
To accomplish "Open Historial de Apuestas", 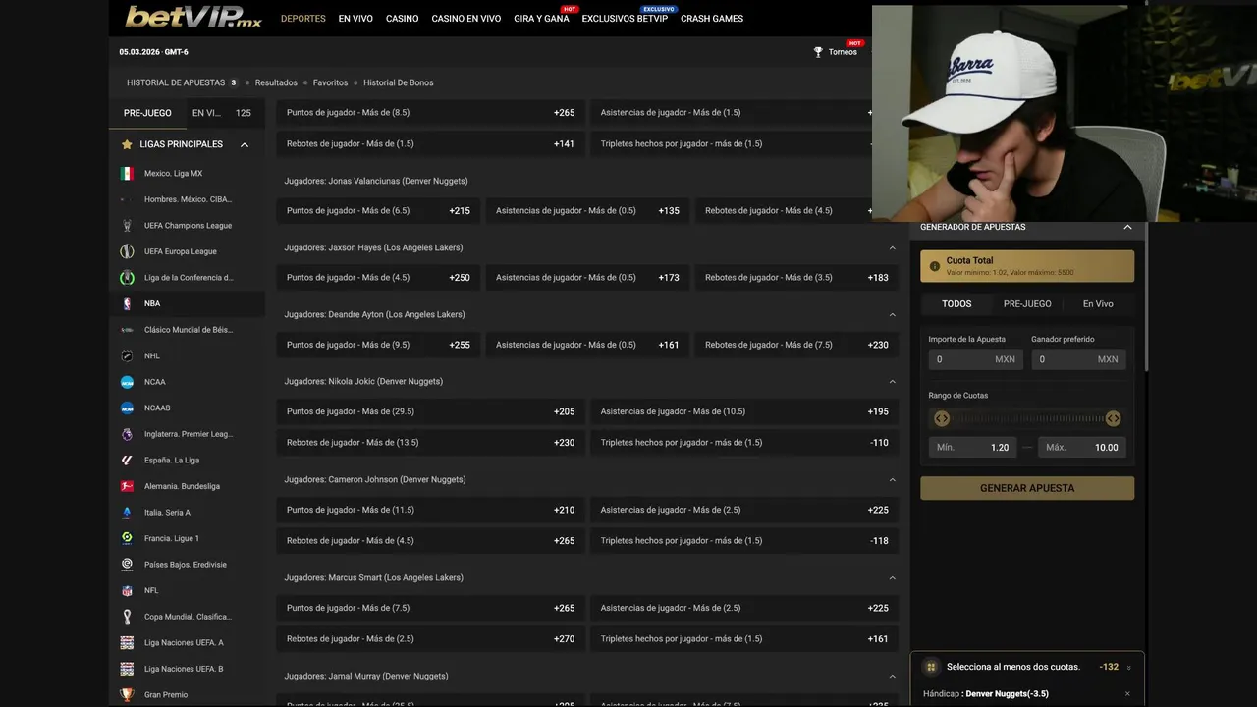I will point(176,82).
